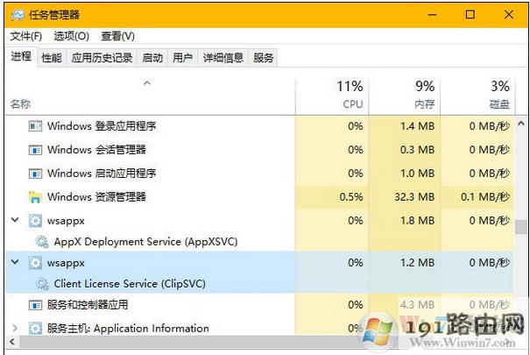Click the Task Manager title bar icon
Viewport: 530px width, 355px height.
click(16, 14)
